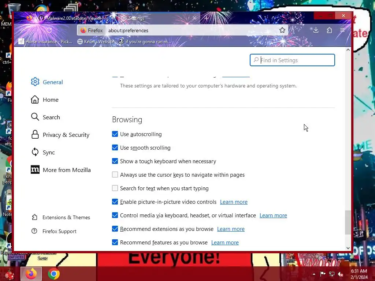Click the muted volume tray icon
The height and width of the screenshot is (281, 375).
point(341,274)
